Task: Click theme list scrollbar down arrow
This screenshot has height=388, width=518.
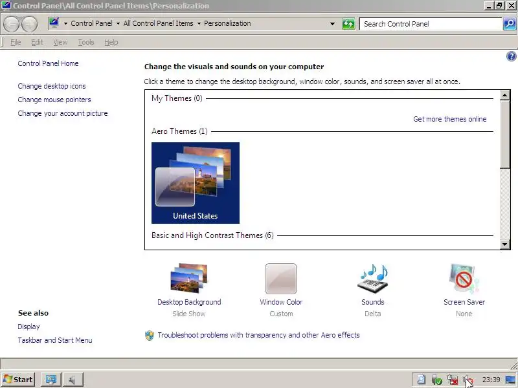Action: (505, 244)
